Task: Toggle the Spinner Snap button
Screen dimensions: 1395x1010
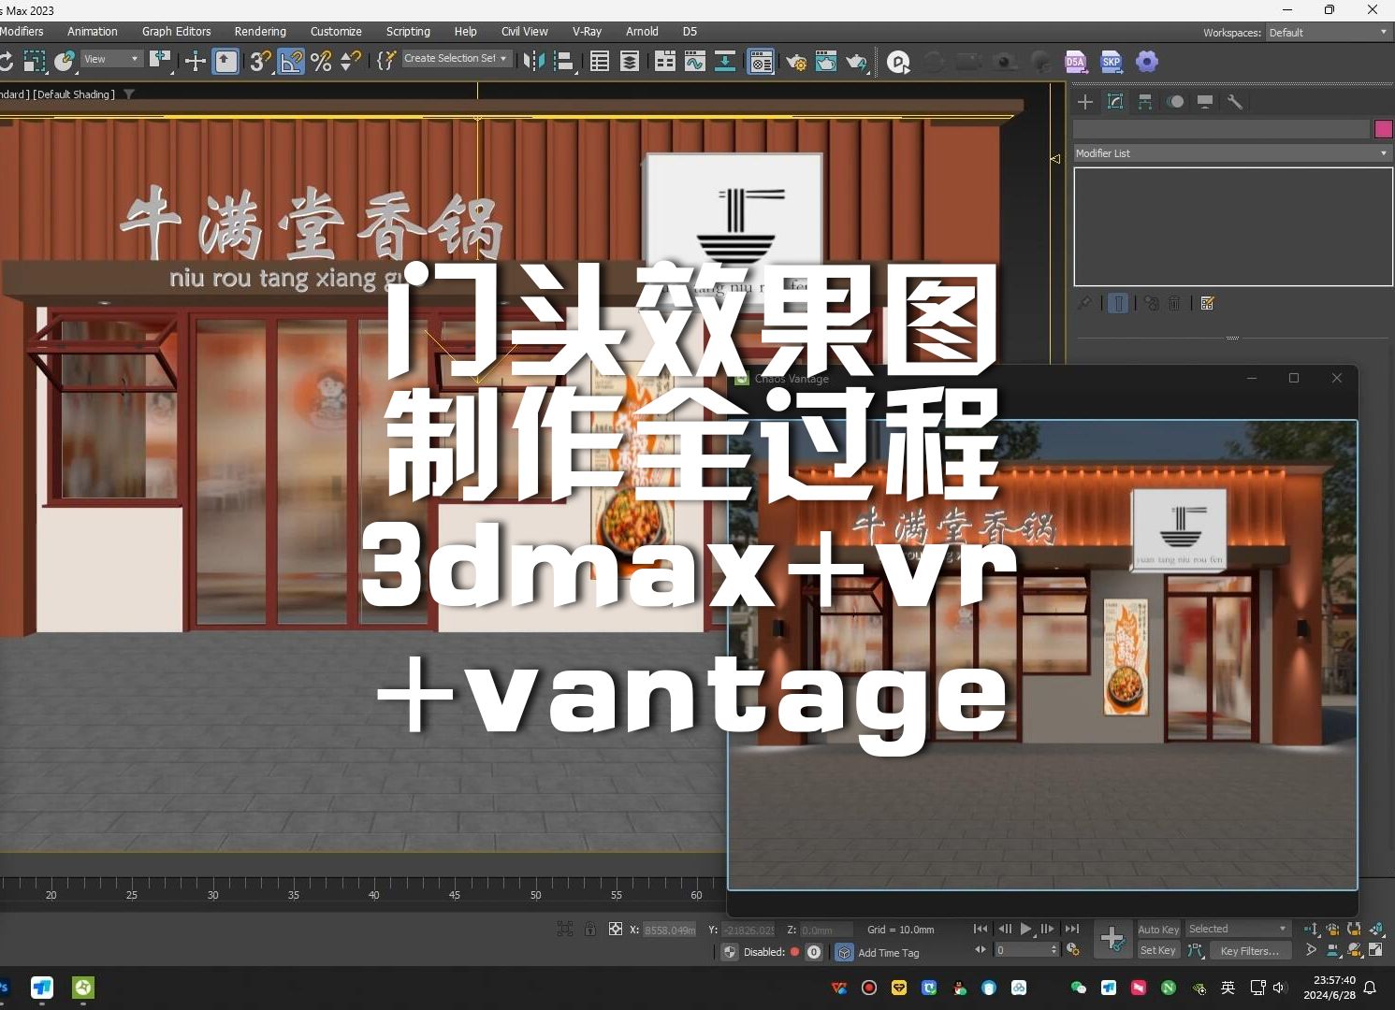Action: tap(351, 62)
